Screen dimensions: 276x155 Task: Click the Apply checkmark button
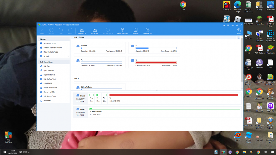[x=42, y=31]
